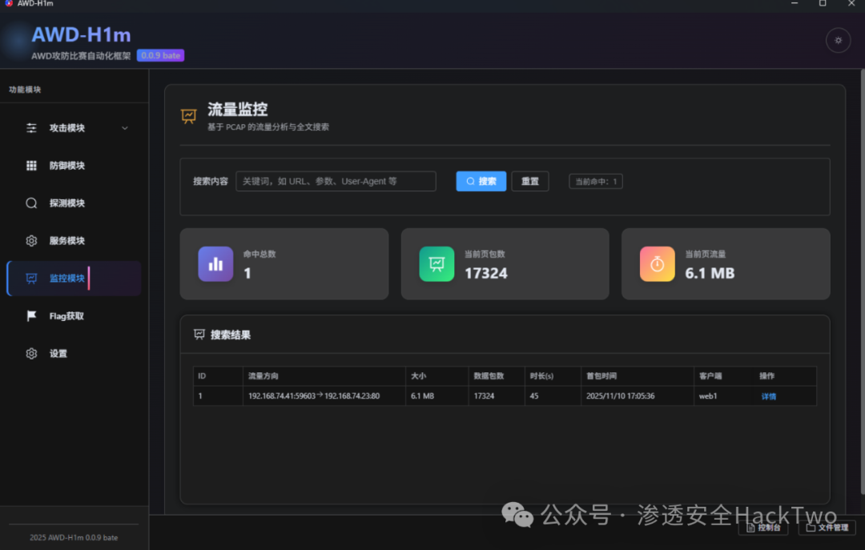Click the 搜索 search button
The height and width of the screenshot is (550, 865).
pyautogui.click(x=481, y=181)
